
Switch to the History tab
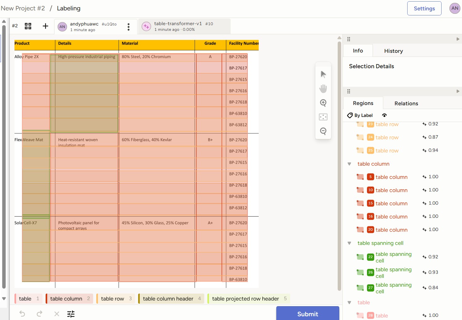393,51
